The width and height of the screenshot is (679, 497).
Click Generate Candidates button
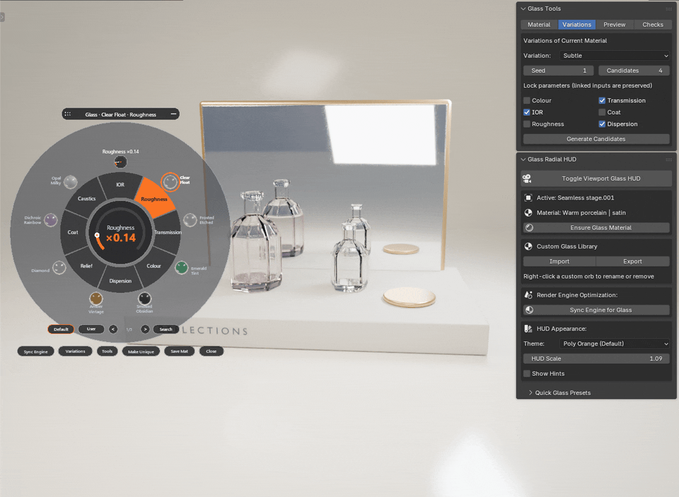click(596, 139)
